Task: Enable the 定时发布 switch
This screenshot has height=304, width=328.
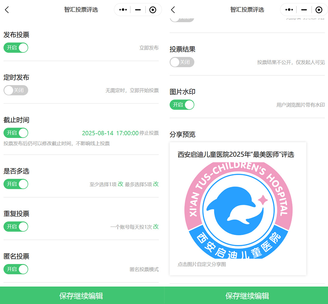Action: (x=16, y=90)
